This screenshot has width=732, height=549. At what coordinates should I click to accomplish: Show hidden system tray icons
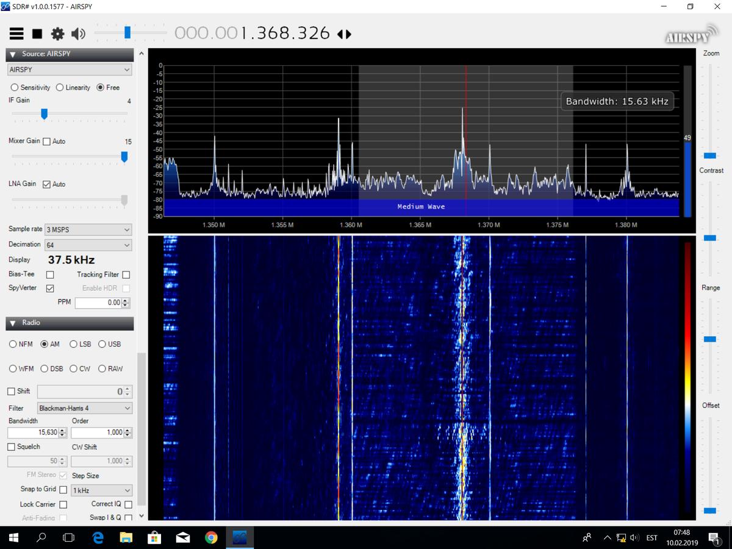pos(608,537)
